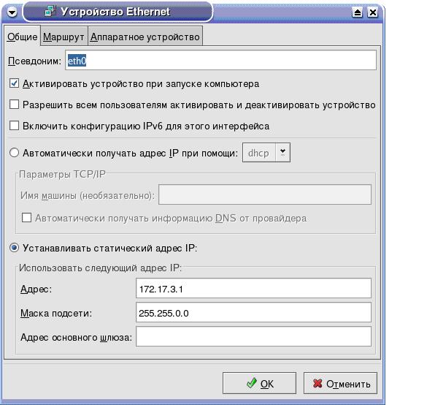
Task: Click the green checkmark icon on OK
Action: 252,383
